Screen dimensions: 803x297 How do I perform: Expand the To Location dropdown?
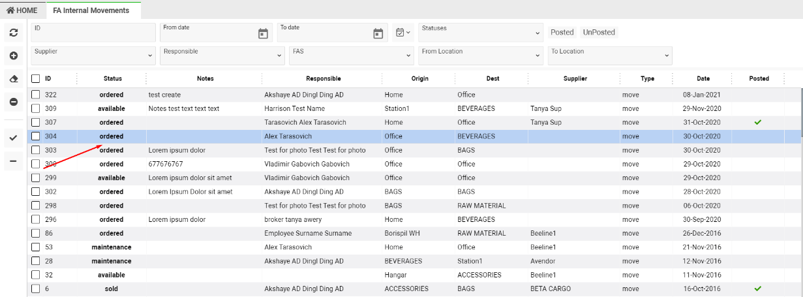609,55
